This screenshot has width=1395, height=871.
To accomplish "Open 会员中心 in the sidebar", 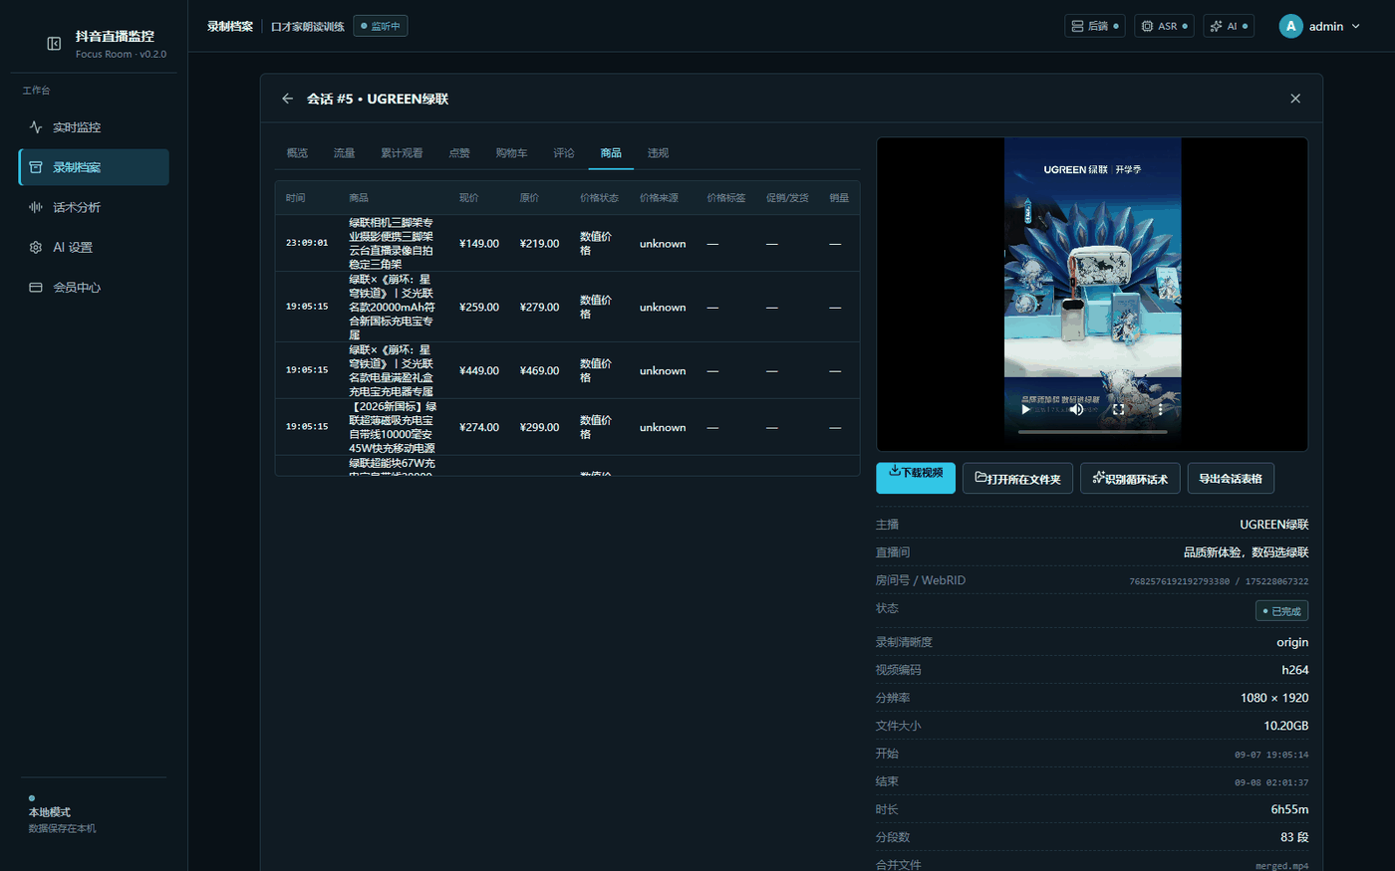I will tap(94, 287).
